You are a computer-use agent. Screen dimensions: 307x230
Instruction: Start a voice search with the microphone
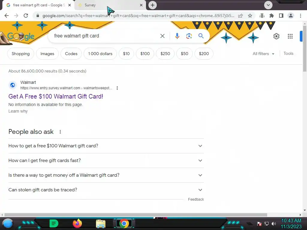[177, 36]
